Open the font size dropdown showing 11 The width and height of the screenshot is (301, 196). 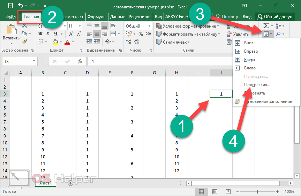coord(80,26)
